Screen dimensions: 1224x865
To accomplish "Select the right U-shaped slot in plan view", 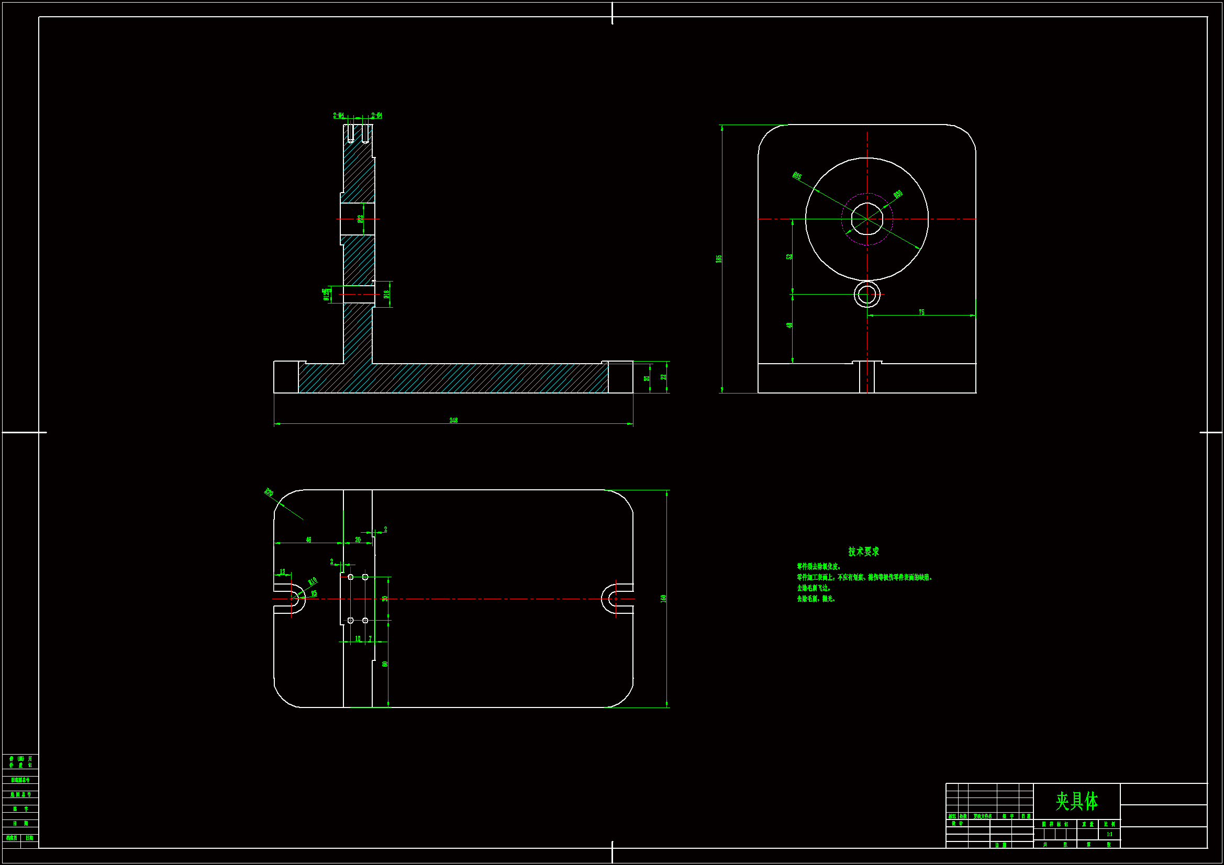I will click(x=614, y=599).
